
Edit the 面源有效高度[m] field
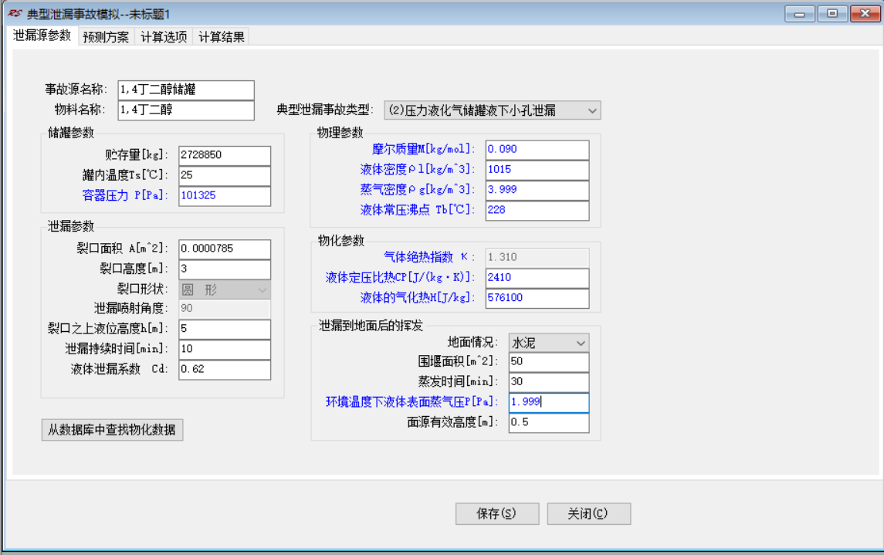coord(549,422)
